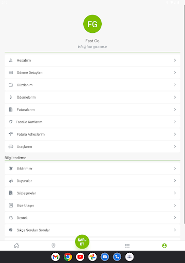
Task: Open the FastGo Kartlarım menu item
Action: (92, 122)
